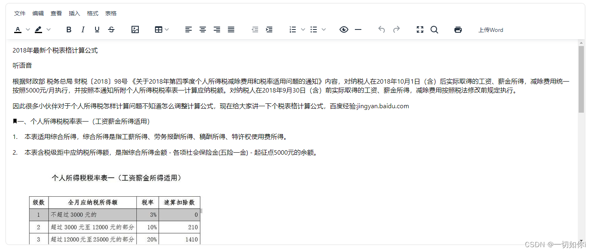
Task: Insert an image into the document
Action: pyautogui.click(x=135, y=29)
